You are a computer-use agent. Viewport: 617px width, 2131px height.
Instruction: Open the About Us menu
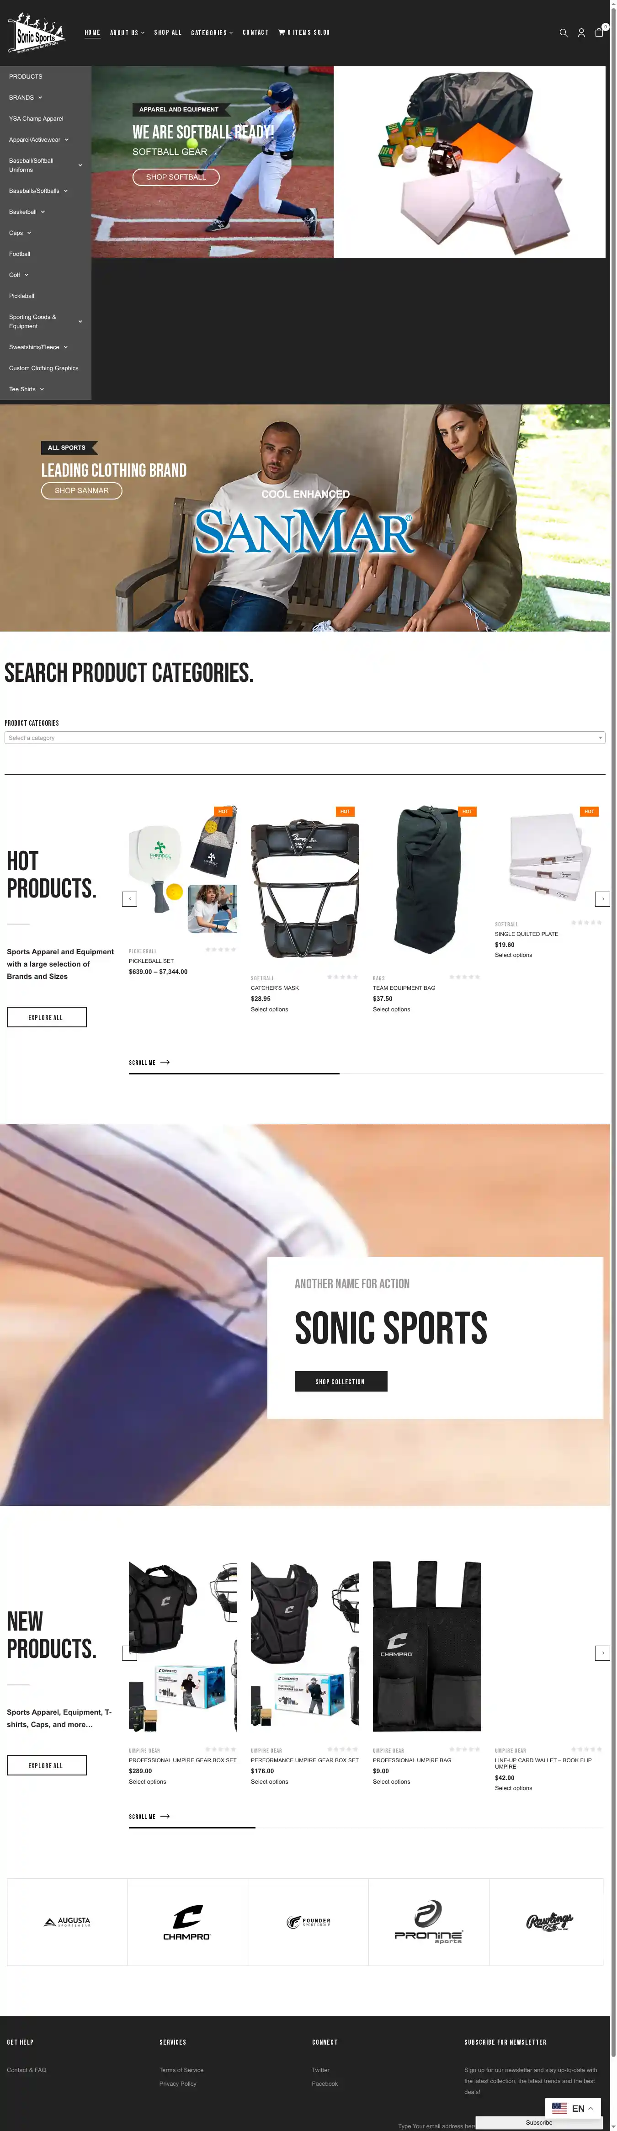point(128,33)
